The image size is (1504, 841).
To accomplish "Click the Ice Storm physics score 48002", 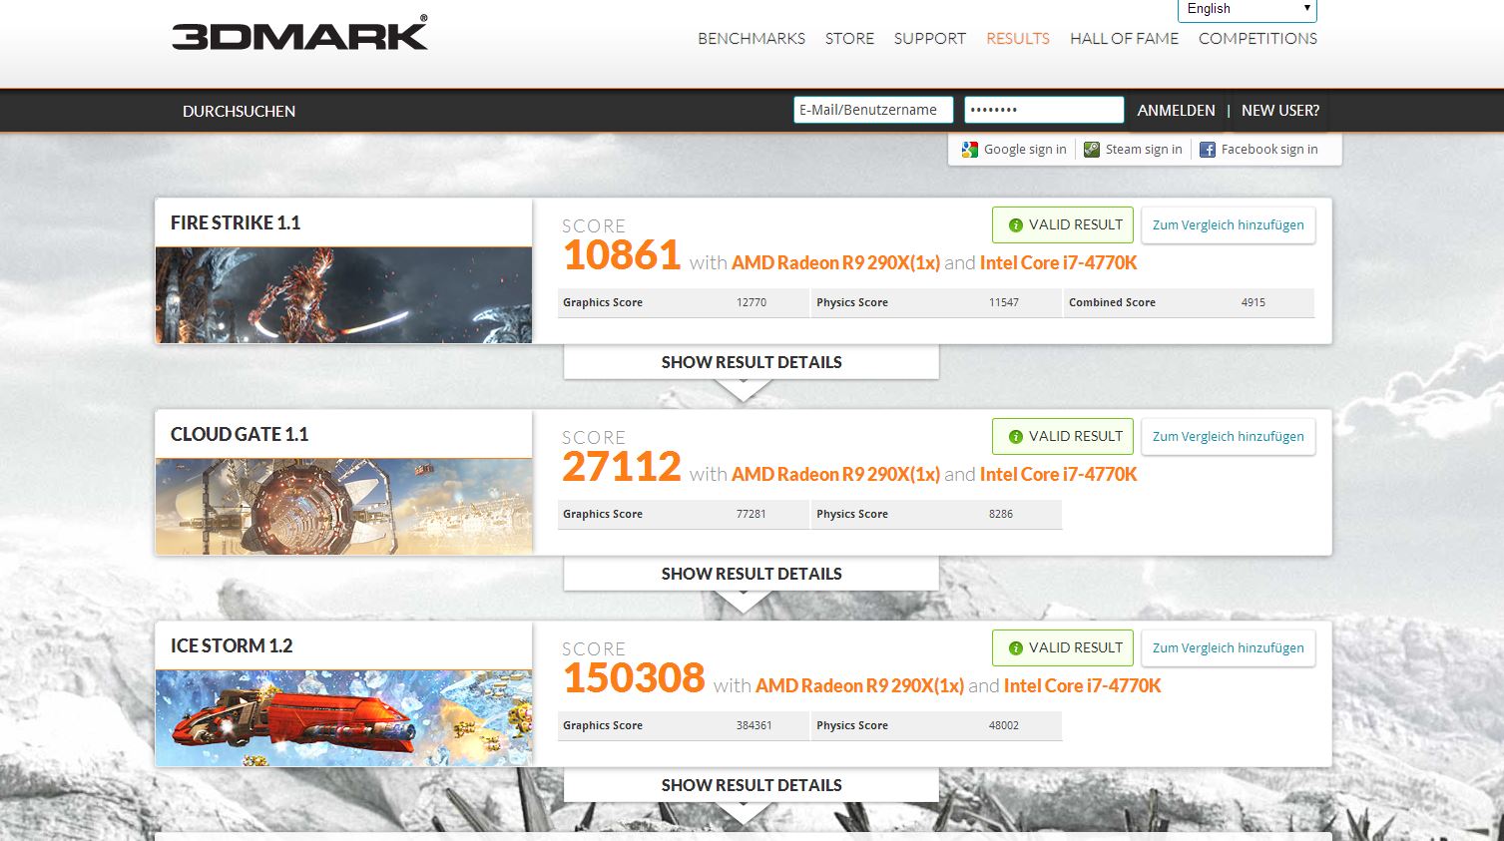I will tap(1004, 726).
